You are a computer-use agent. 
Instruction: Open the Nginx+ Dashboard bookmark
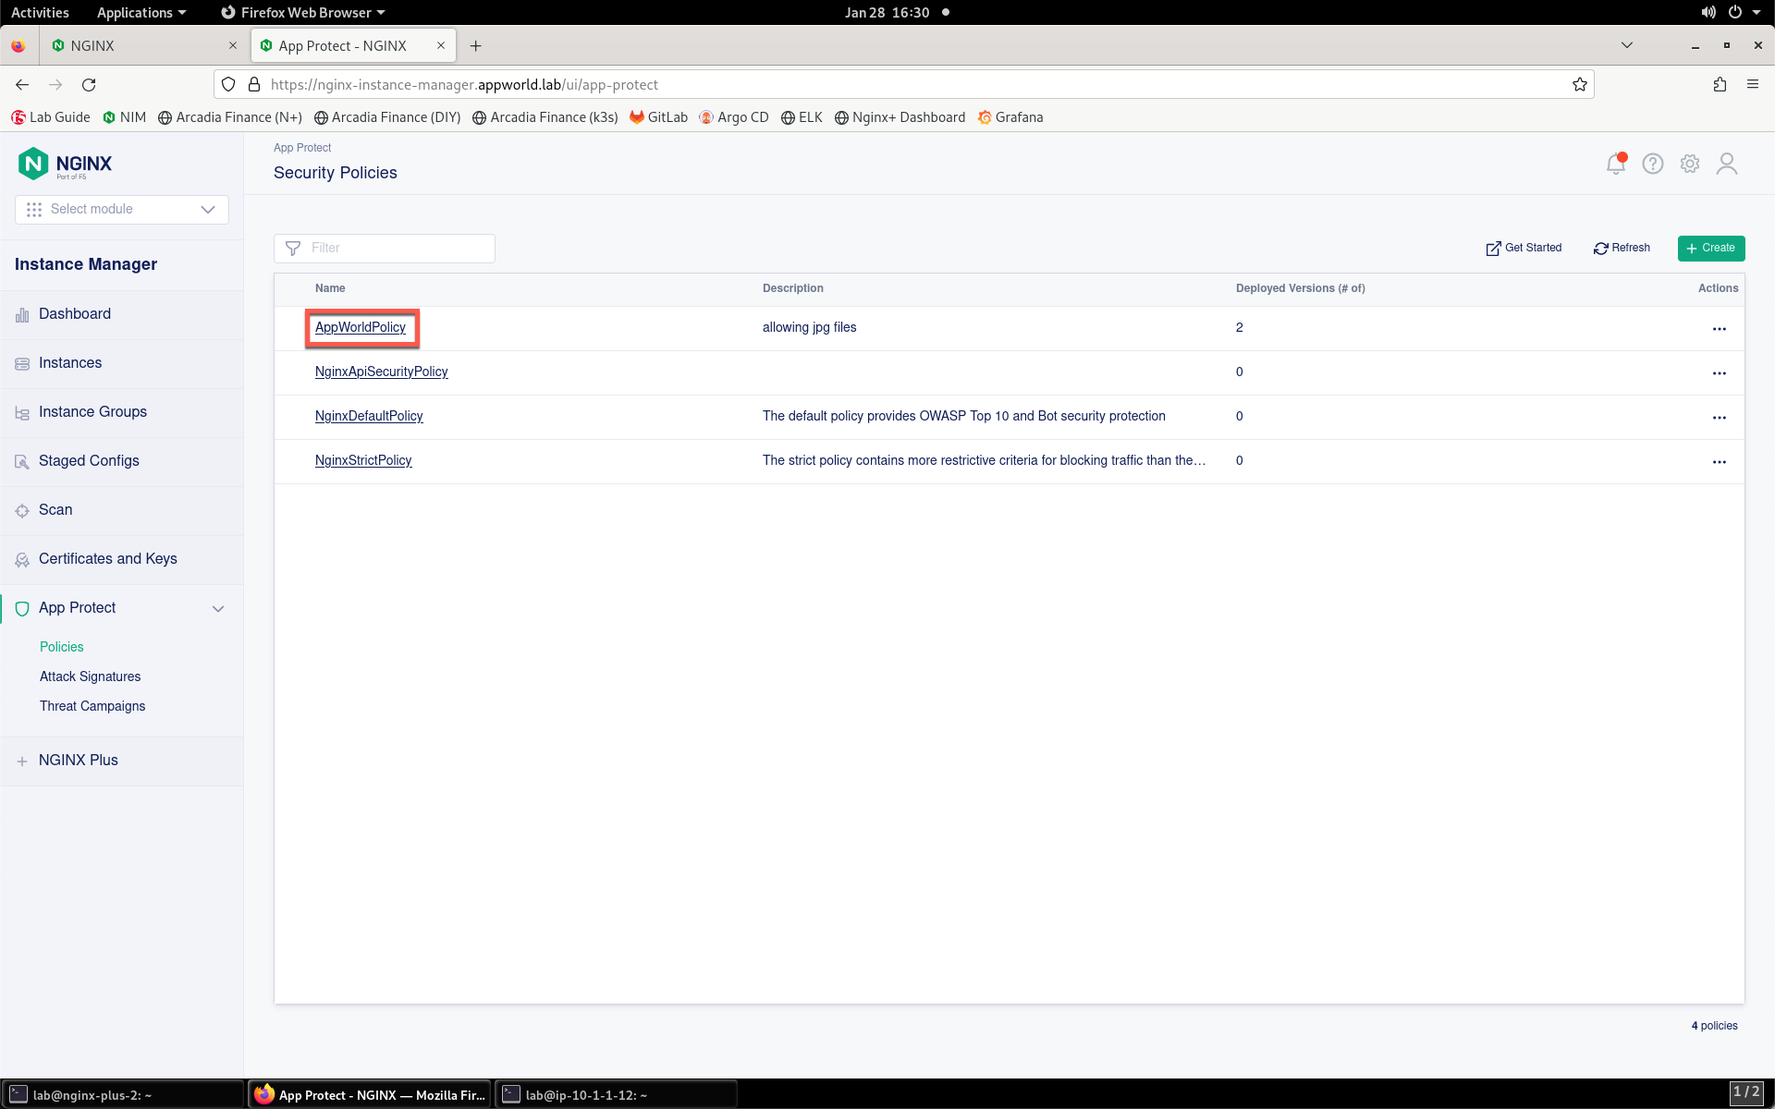[x=900, y=117]
